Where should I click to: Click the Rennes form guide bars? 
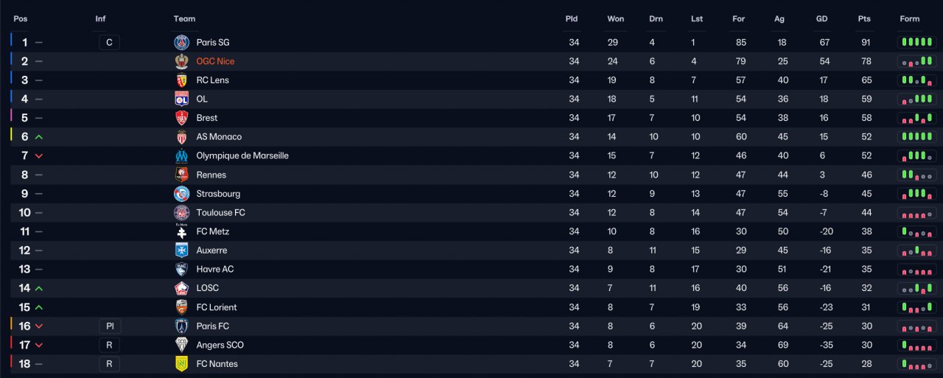click(916, 175)
